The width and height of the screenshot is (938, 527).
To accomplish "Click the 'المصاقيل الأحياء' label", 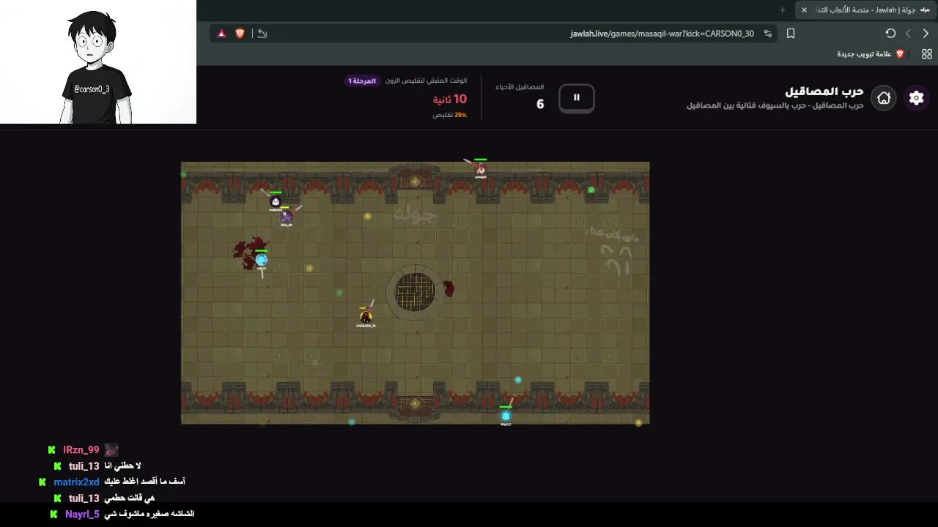I will (x=520, y=87).
